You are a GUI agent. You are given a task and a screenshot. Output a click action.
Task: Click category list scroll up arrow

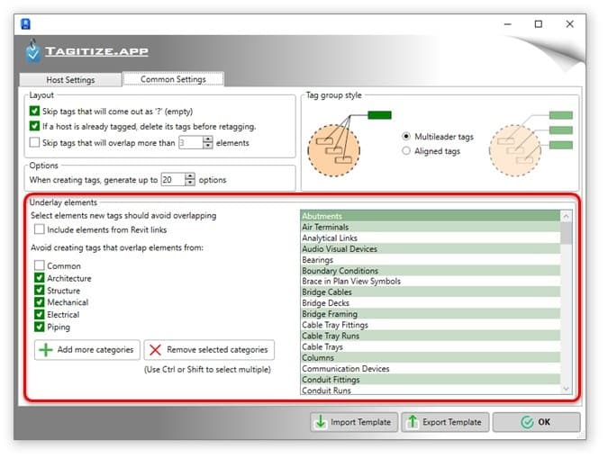pyautogui.click(x=567, y=216)
